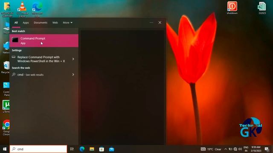Open File Explorer from the taskbar

(x=92, y=149)
